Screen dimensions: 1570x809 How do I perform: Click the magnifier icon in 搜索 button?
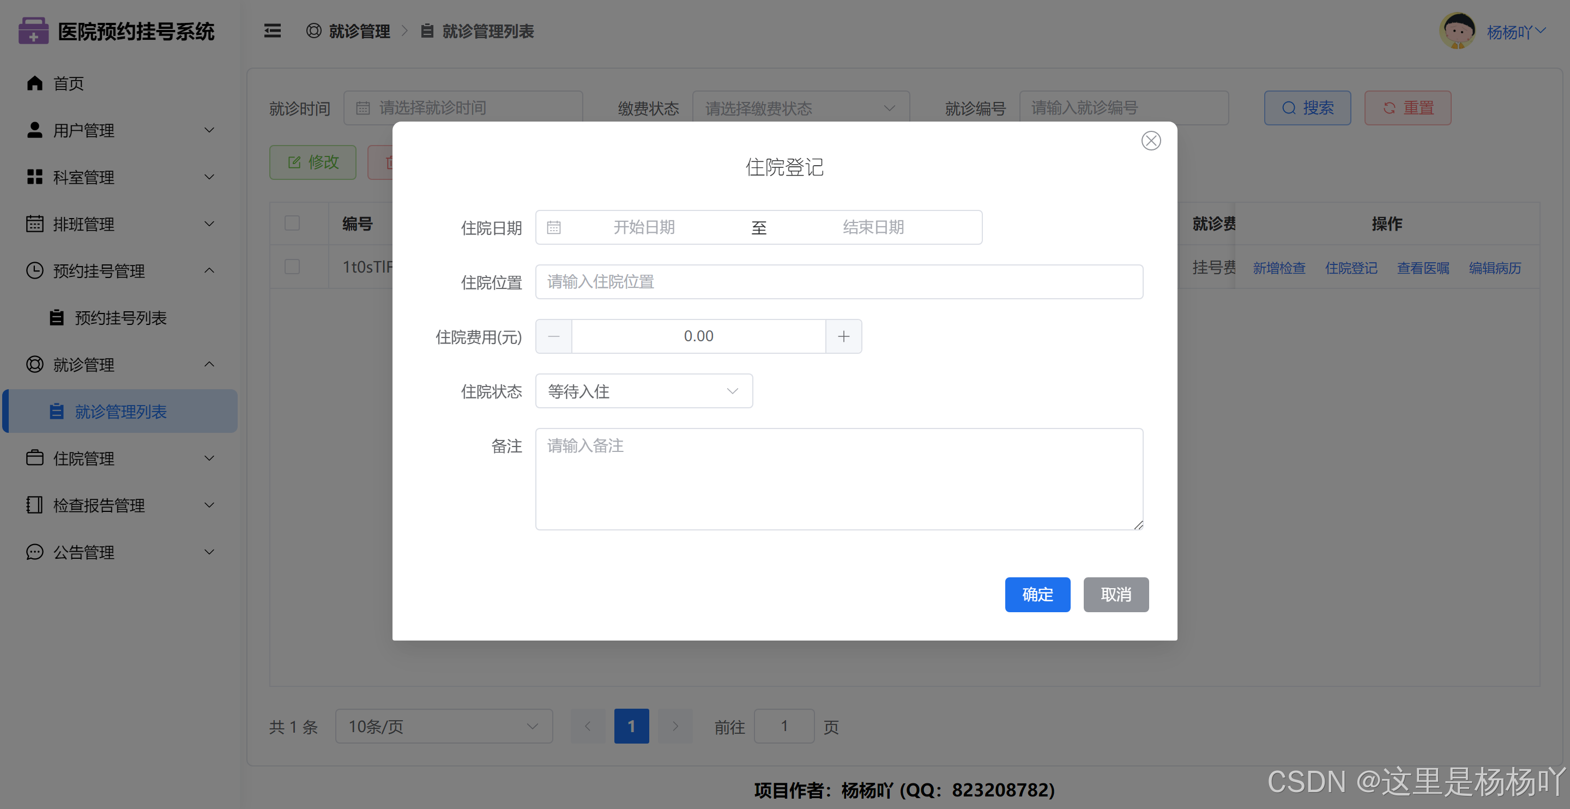pyautogui.click(x=1288, y=108)
